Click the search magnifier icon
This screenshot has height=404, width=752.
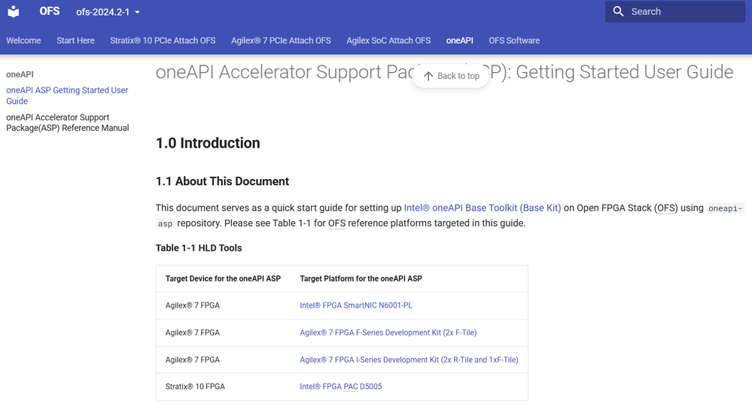coord(618,11)
